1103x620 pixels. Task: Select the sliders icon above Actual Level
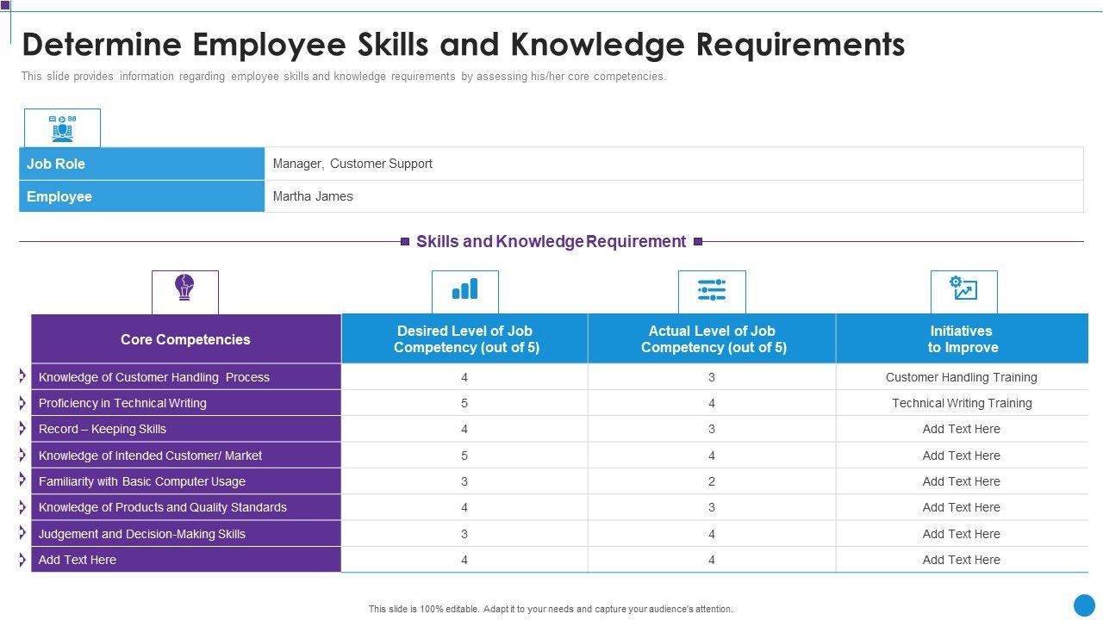tap(712, 290)
